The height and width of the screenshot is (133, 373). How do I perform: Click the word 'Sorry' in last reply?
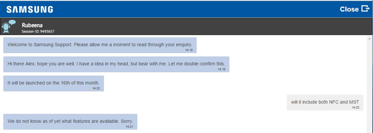coord(126,121)
